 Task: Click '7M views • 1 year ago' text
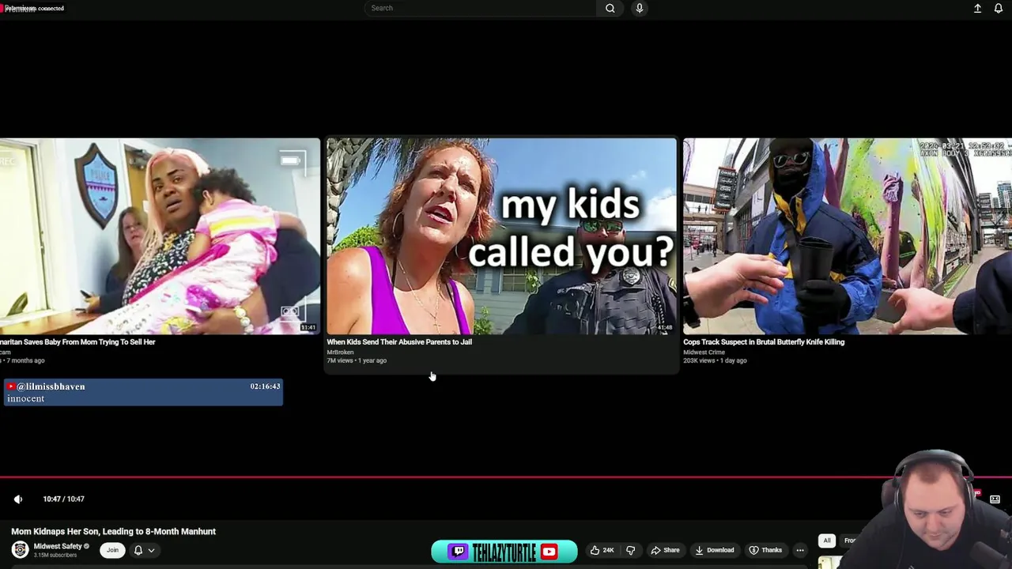click(357, 361)
